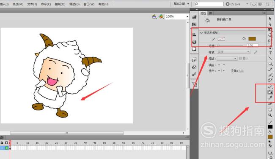Open the Code Snippets panel icon
275x159 pixels.
(x=194, y=59)
